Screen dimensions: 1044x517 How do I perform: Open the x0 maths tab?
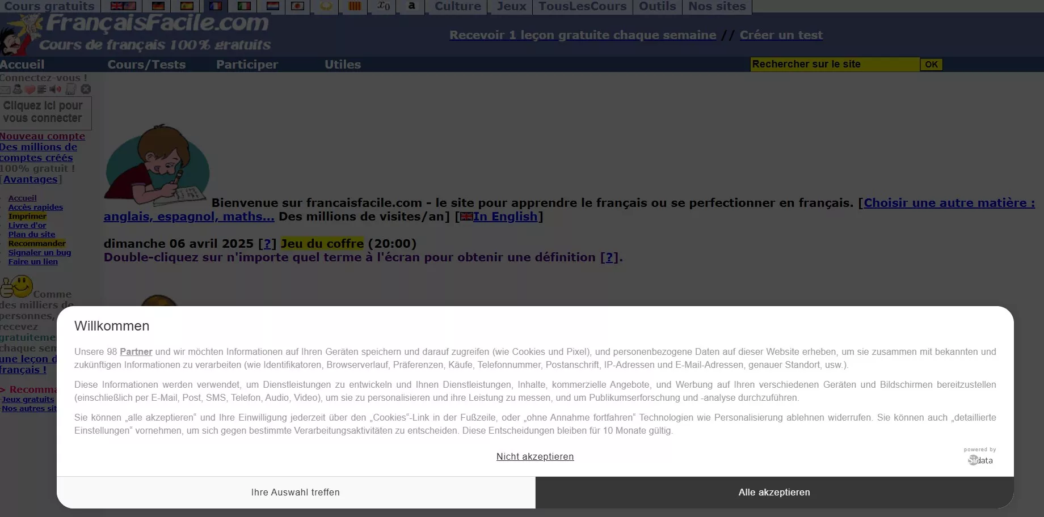click(x=384, y=6)
